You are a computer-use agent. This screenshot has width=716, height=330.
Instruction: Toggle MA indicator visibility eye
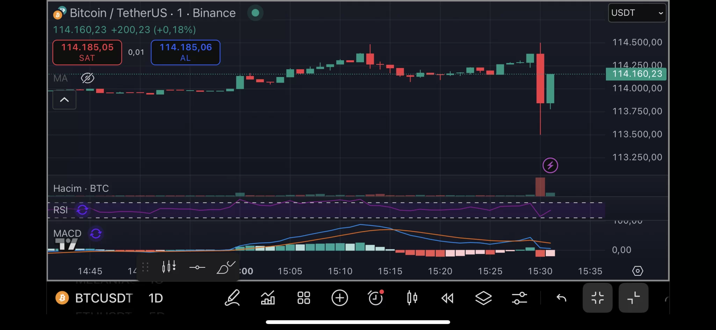(x=87, y=78)
